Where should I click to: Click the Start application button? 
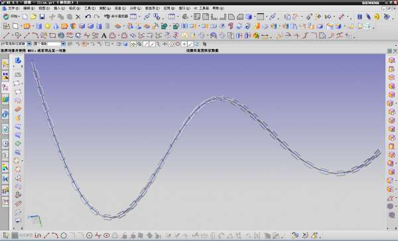coord(11,17)
